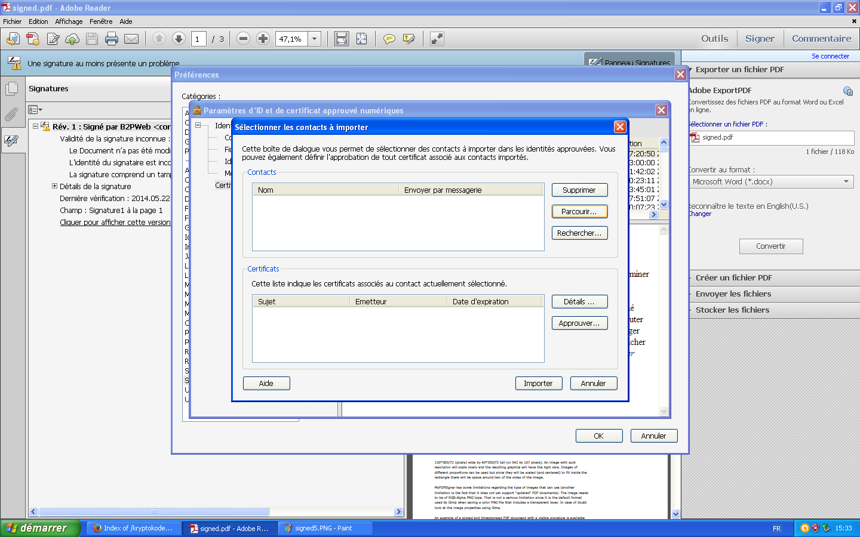Go to next page arrow
Screen dimensions: 860x537
tap(179, 39)
